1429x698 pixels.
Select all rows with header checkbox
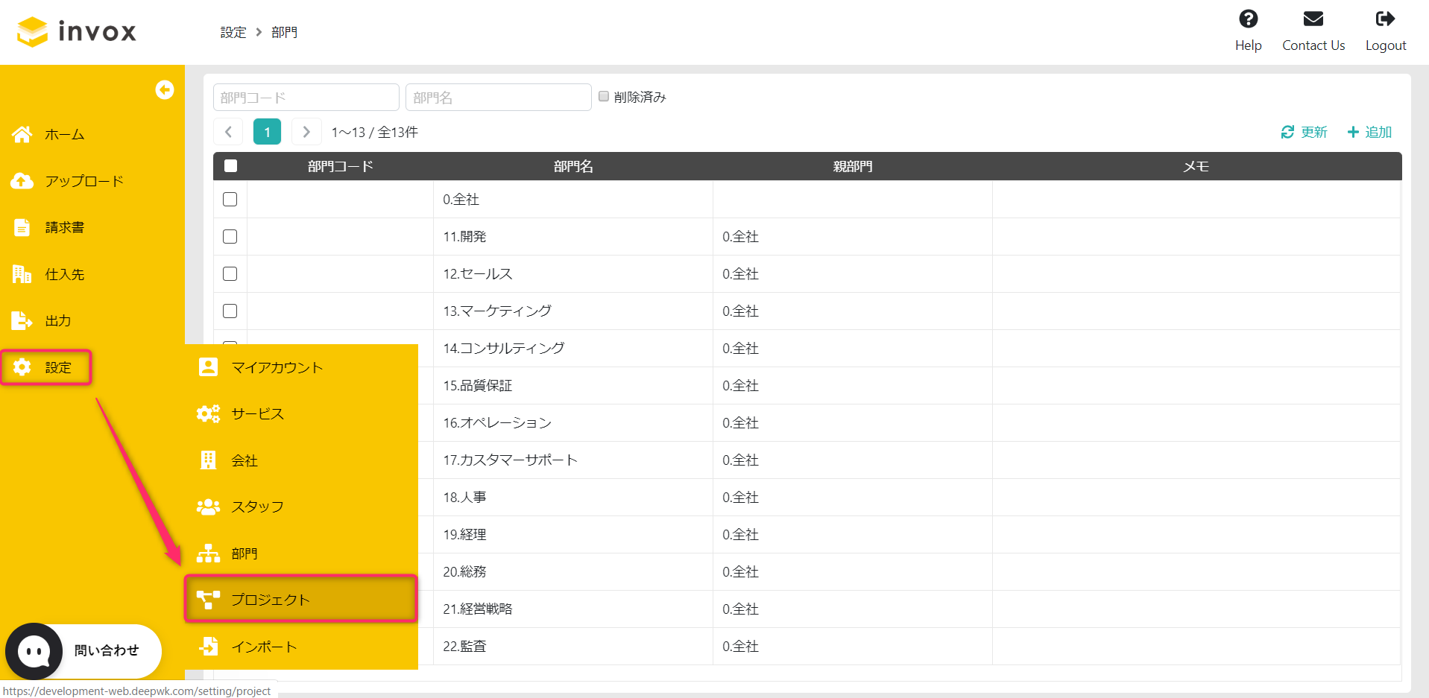[x=230, y=165]
